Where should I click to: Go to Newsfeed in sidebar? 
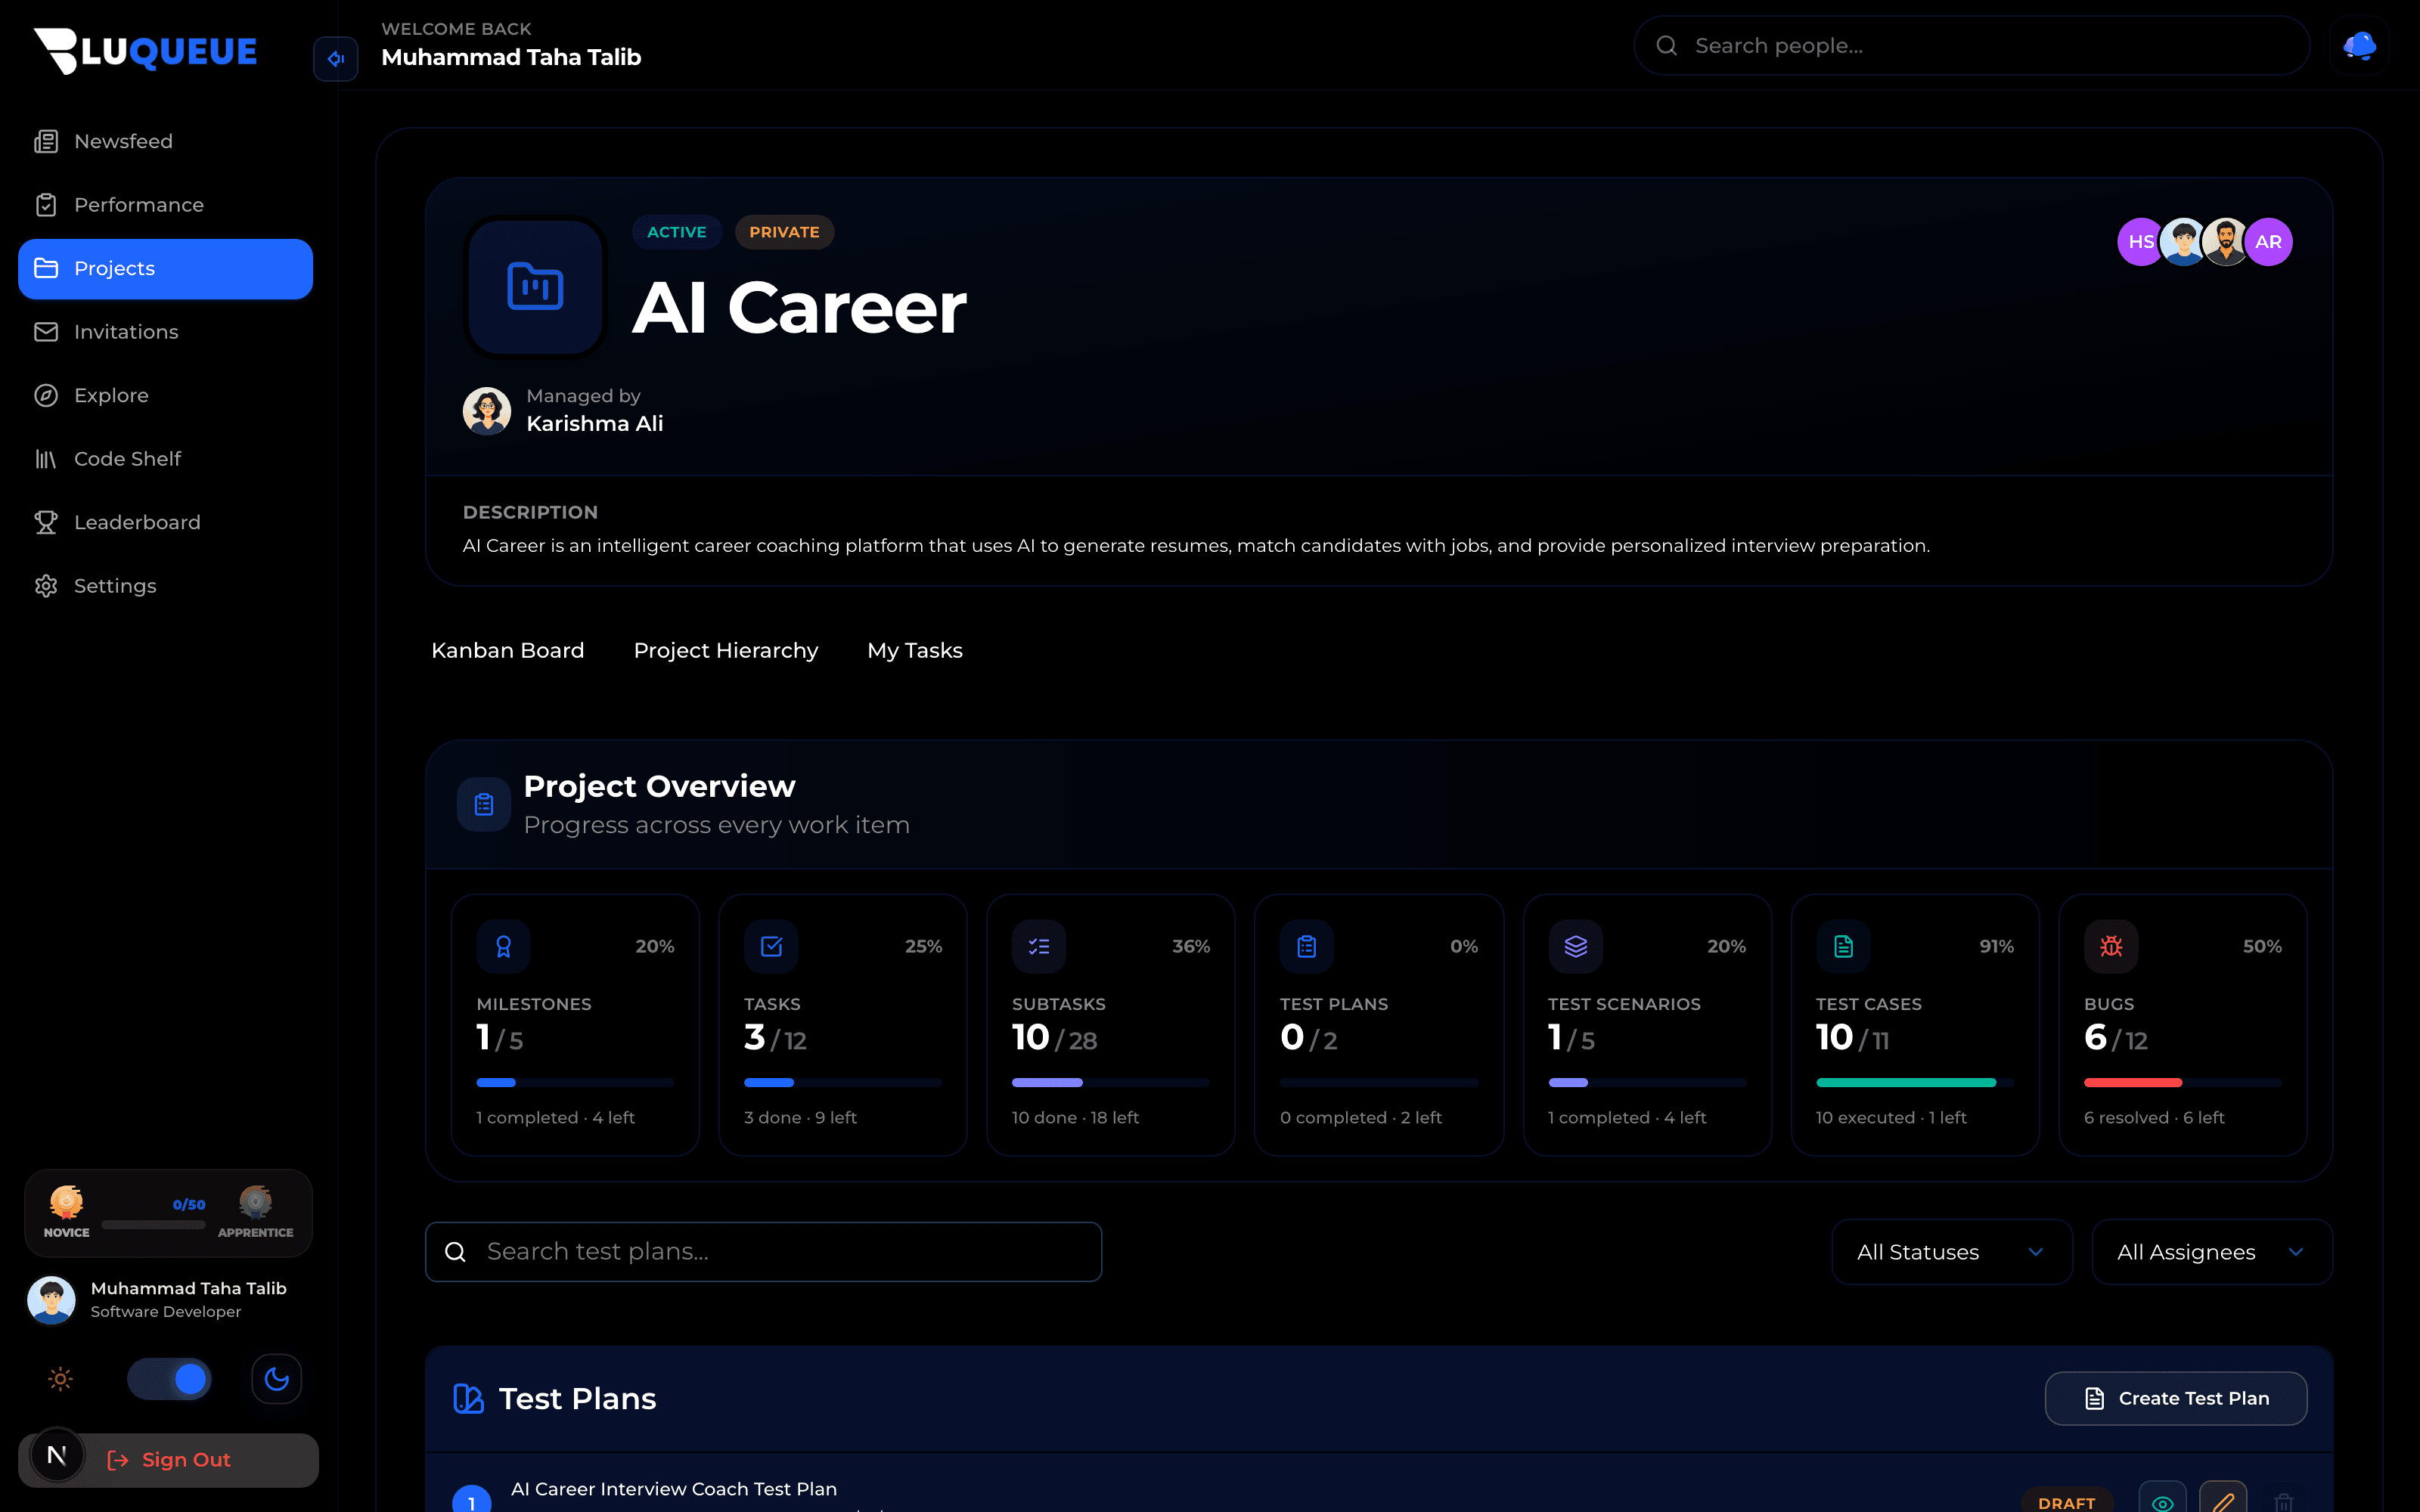click(165, 142)
